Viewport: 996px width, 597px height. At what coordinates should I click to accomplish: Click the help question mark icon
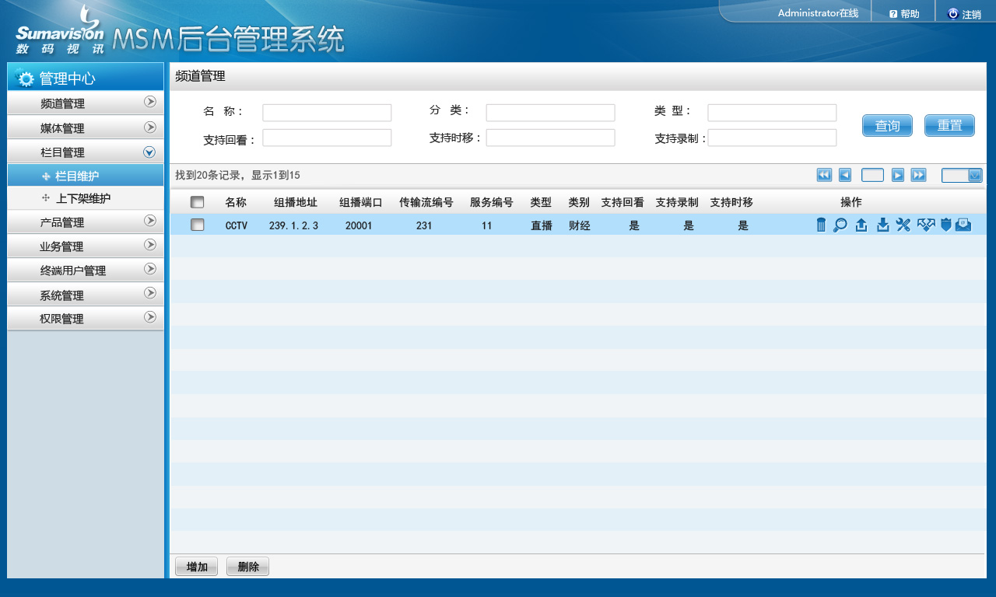(x=893, y=14)
